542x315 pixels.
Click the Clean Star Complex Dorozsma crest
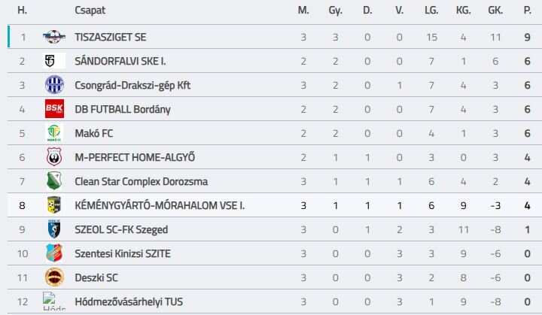pos(54,181)
